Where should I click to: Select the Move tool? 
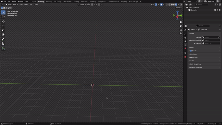pyautogui.click(x=3, y=22)
